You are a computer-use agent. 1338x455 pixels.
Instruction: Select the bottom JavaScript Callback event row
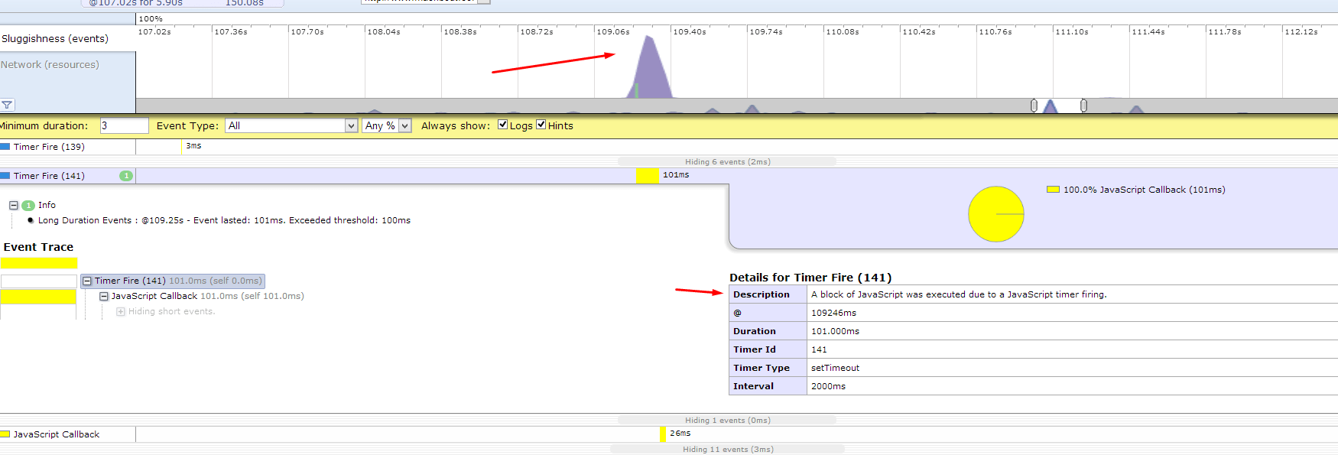(669, 434)
